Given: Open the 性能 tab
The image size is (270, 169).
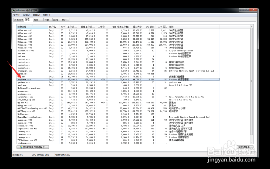Looking at the screenshot, I should [x=48, y=20].
